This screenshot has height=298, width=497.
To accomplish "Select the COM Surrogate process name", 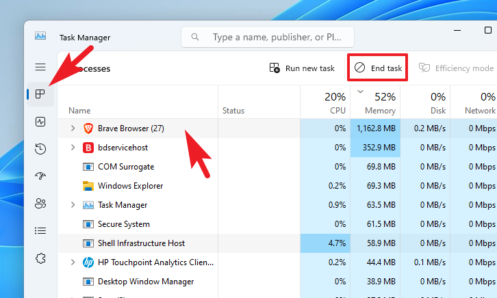I will click(126, 167).
